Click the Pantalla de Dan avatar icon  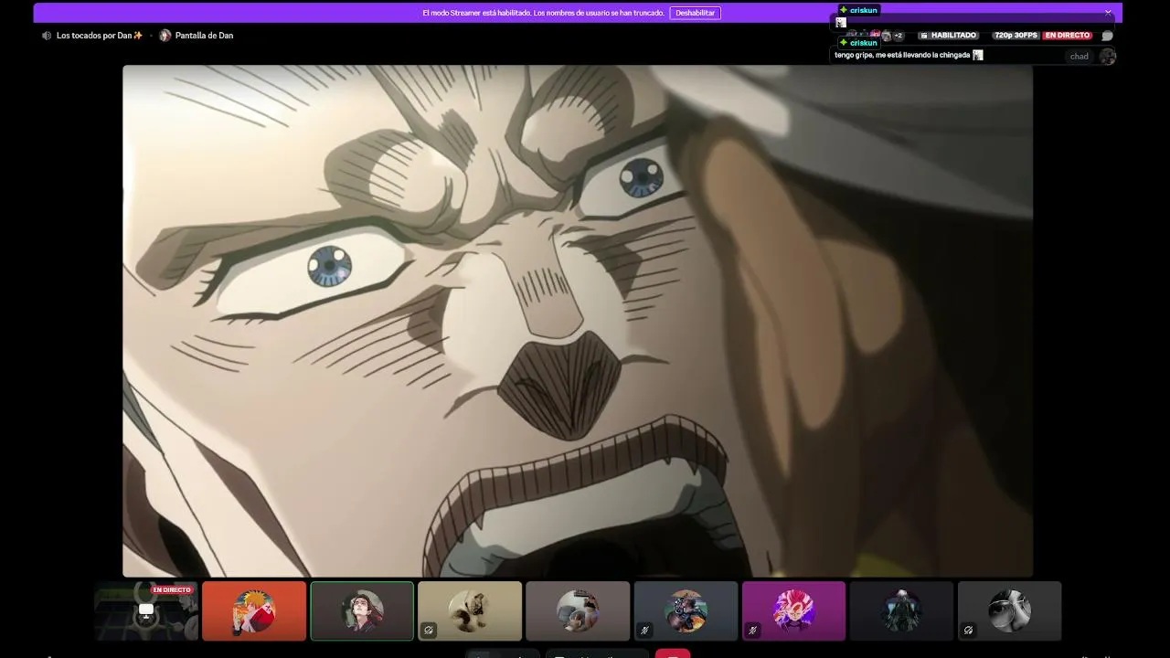165,36
